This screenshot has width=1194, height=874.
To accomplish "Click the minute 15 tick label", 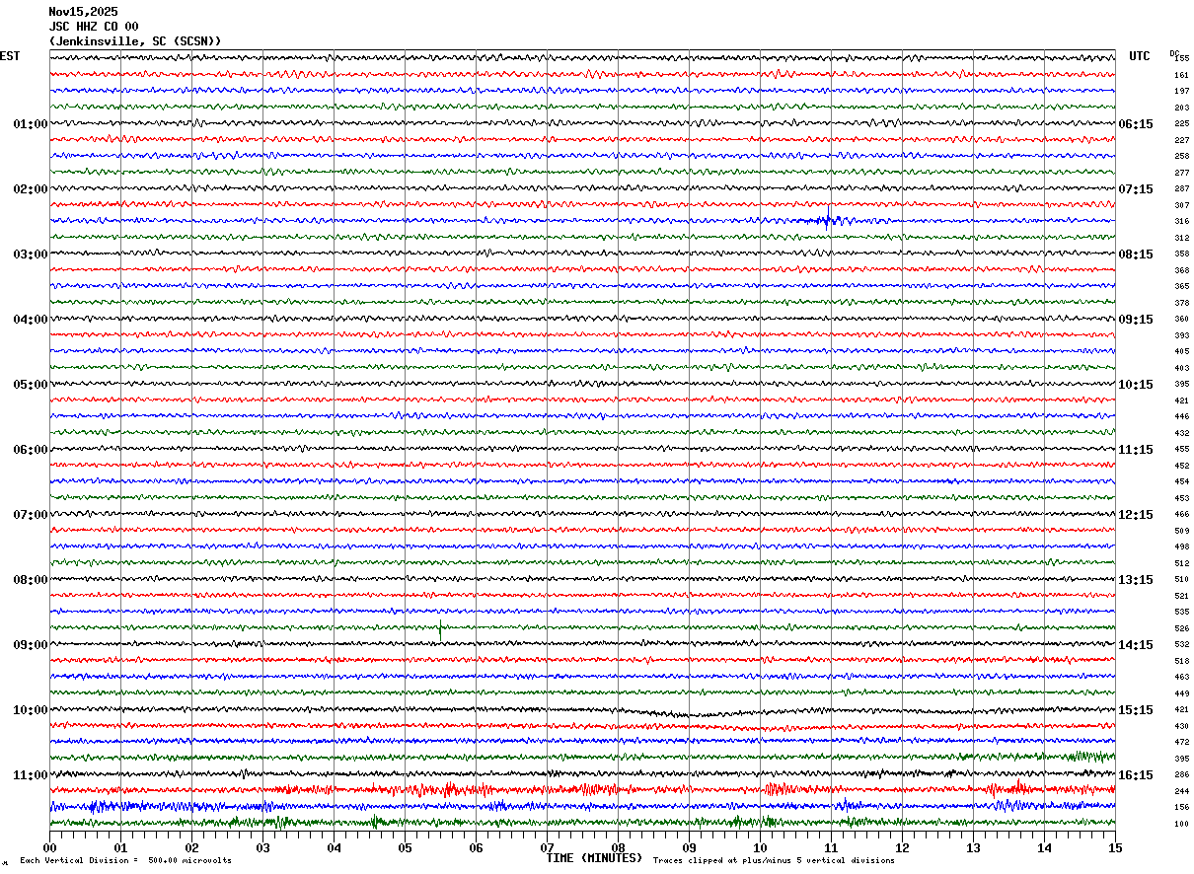I will coord(1115,847).
